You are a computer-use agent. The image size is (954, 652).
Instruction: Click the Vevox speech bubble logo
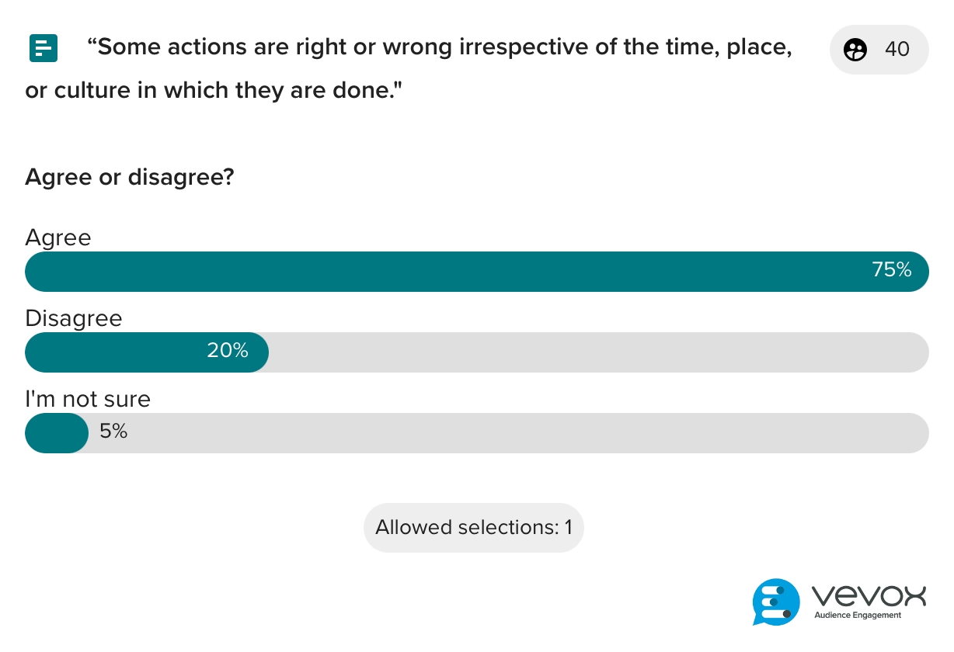point(775,602)
